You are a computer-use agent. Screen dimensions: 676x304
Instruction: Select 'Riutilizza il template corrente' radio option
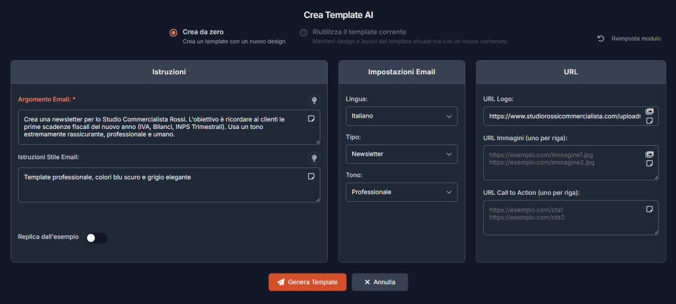(x=304, y=33)
